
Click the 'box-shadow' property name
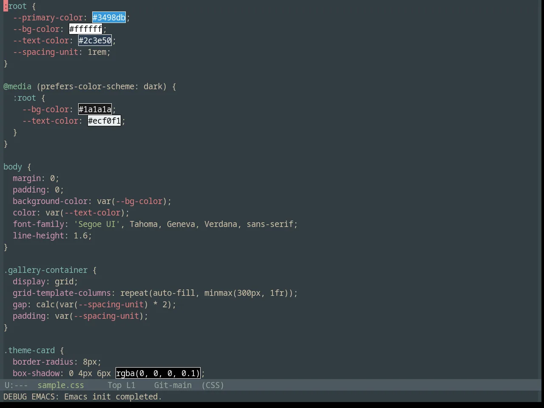coord(36,373)
